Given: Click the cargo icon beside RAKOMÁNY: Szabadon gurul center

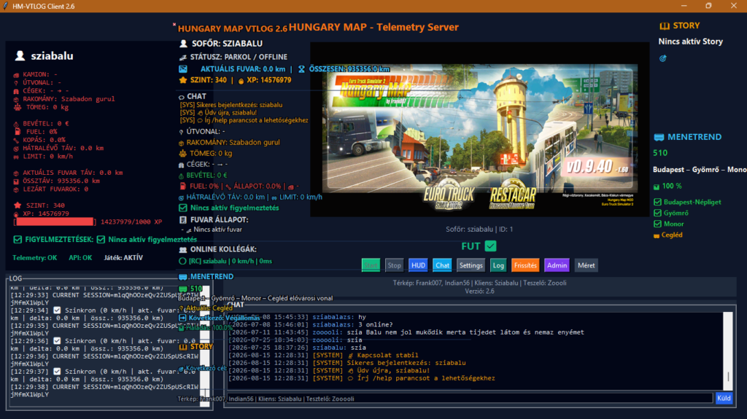Looking at the screenshot, I should pyautogui.click(x=182, y=143).
